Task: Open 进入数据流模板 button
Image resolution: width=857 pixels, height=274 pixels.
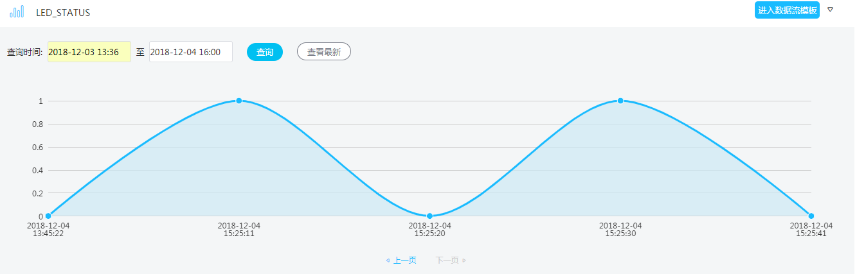Action: coord(787,10)
